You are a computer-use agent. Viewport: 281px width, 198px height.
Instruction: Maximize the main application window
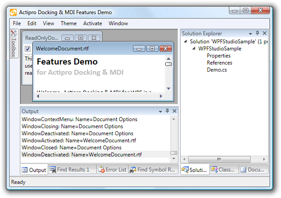tap(245, 10)
